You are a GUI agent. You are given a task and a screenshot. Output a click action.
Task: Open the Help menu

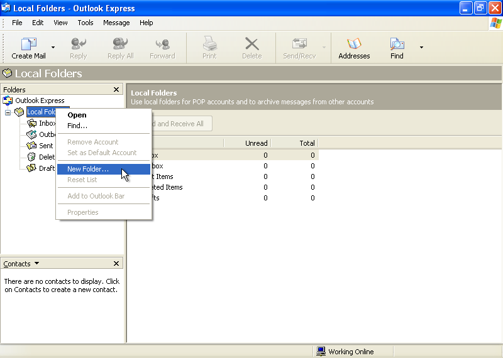coord(146,23)
